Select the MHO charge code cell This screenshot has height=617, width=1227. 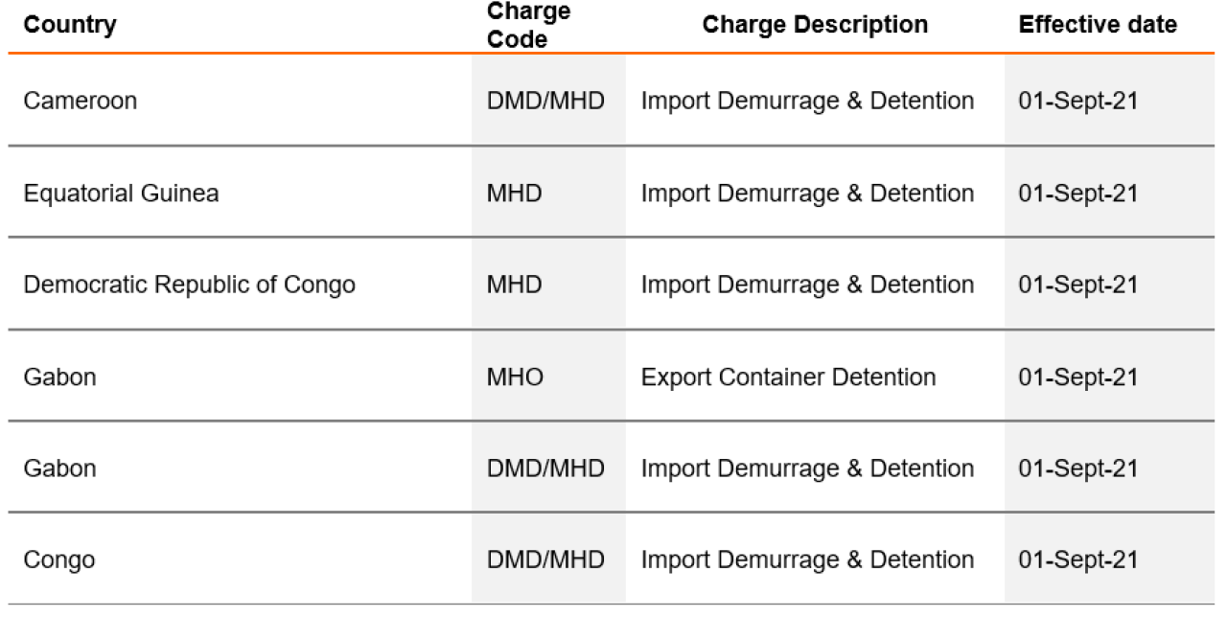(515, 377)
